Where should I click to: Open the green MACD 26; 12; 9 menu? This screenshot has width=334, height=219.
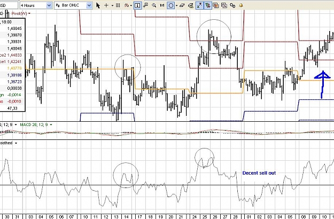[x=36, y=124]
